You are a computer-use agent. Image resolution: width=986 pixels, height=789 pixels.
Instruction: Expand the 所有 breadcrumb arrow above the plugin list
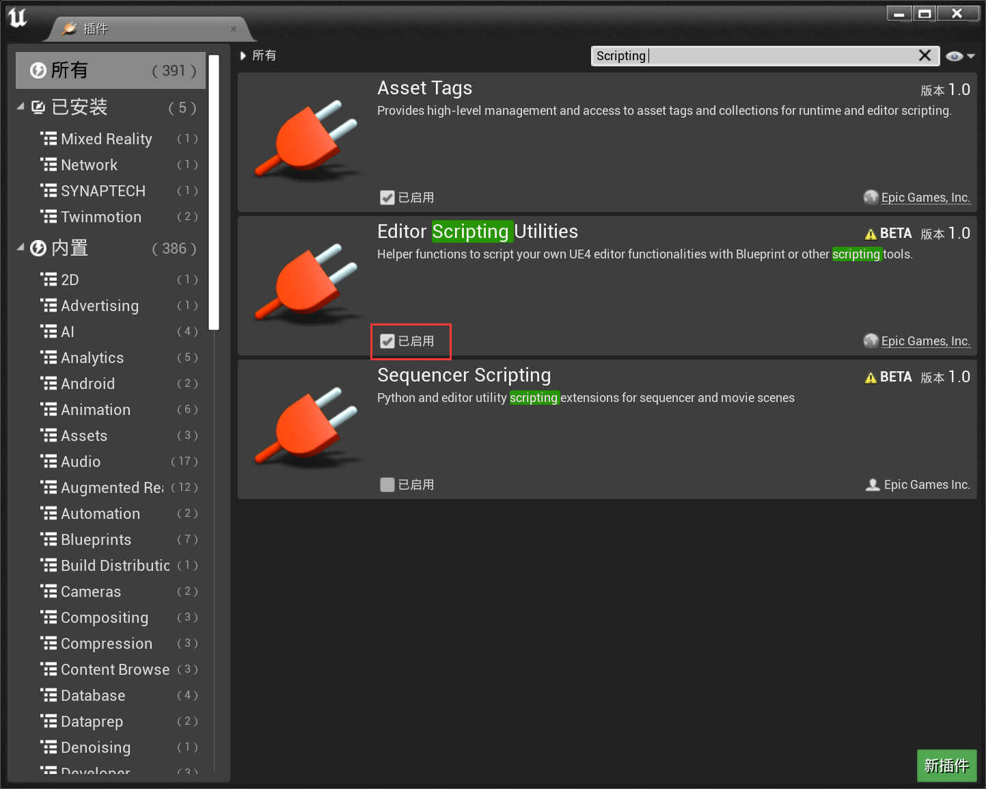(244, 55)
